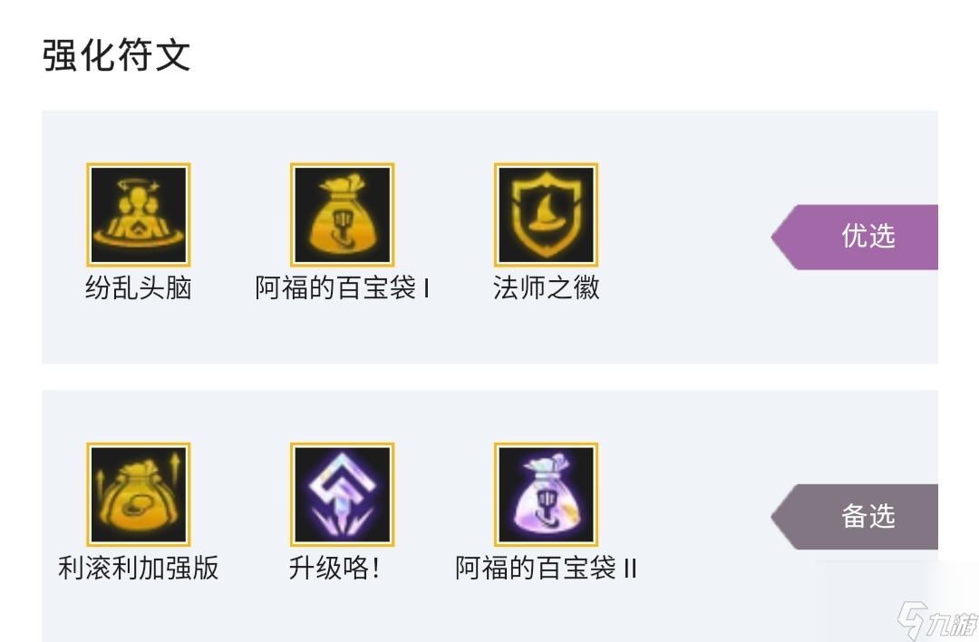Click the 强化符文 section heading
This screenshot has height=642, width=979.
point(116,55)
